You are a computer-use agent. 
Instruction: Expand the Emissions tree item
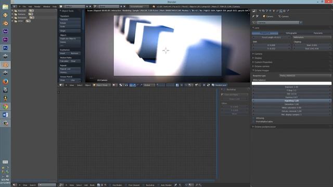(12, 18)
